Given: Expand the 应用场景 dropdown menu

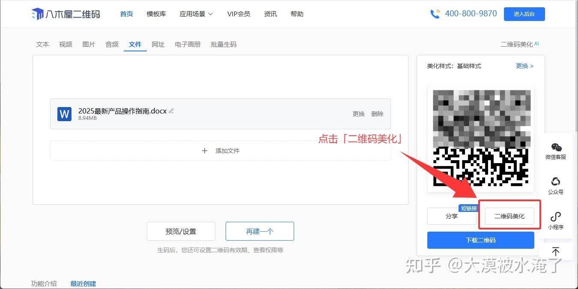Looking at the screenshot, I should (196, 14).
